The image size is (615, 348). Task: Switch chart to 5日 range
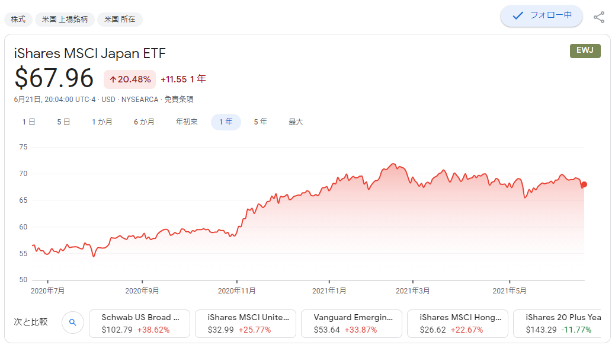coord(63,122)
